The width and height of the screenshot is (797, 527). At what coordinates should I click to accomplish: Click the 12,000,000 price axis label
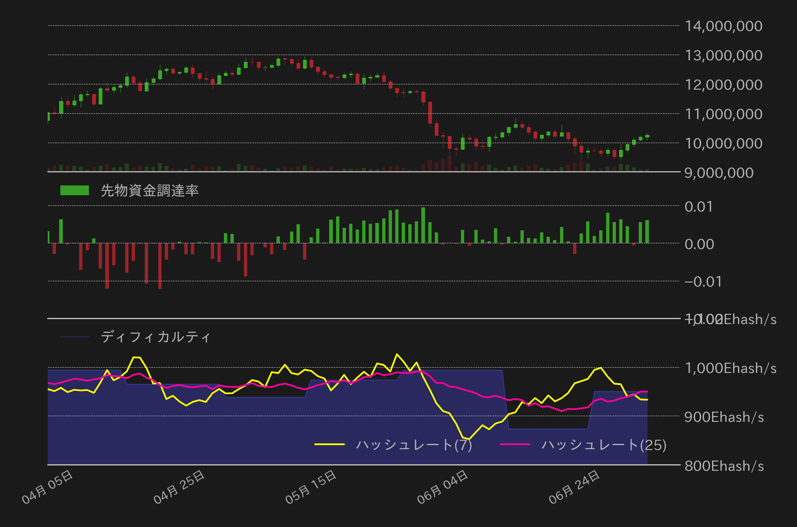(x=724, y=85)
